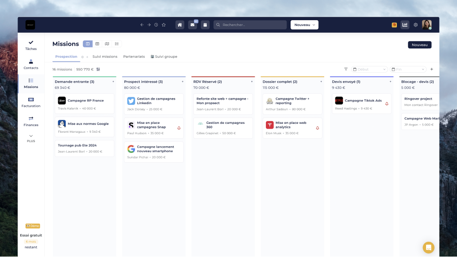Click the dark Nouveau button on Missions page
This screenshot has width=457, height=257.
point(420,45)
